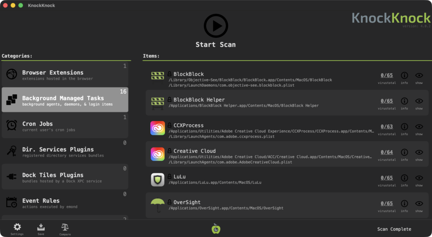Screen dimensions: 432x237
Task: Open CCXProcess 0/63 VirusTotal result
Action: tap(387, 126)
